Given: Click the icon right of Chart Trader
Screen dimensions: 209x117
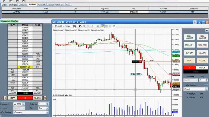Looking at the screenshot, I should click(x=106, y=26).
